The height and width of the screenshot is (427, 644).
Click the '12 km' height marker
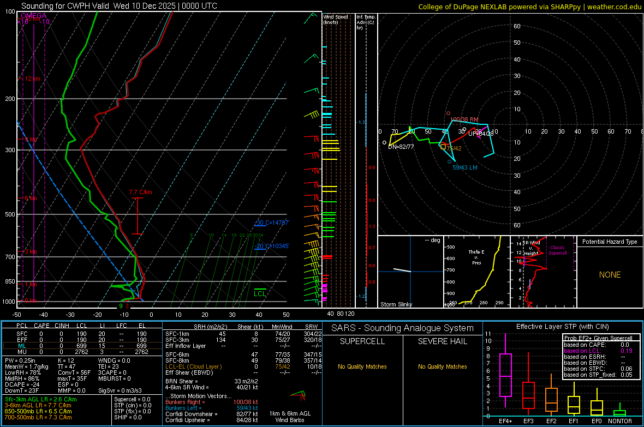[32, 79]
